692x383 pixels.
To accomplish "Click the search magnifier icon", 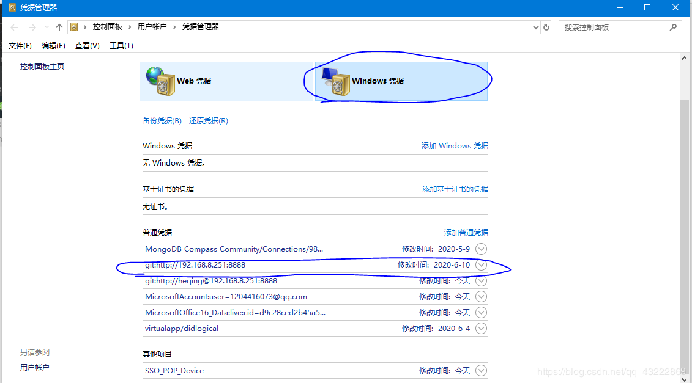I will click(x=673, y=27).
